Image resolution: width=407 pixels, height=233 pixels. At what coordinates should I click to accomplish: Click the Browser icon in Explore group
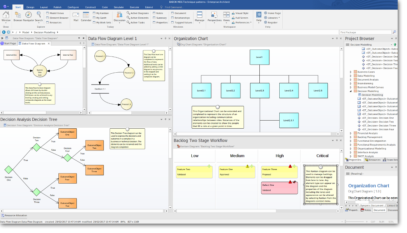coord(18,15)
